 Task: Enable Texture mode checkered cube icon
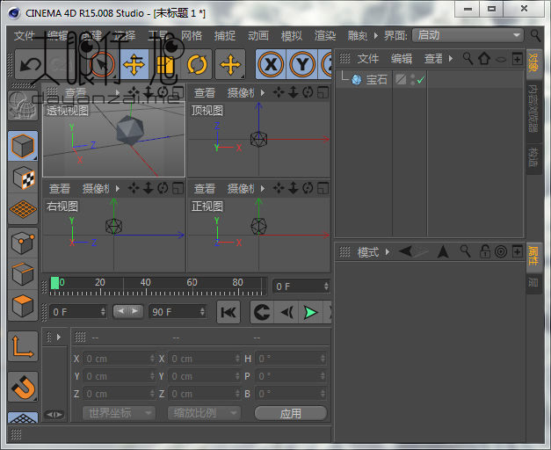point(23,178)
